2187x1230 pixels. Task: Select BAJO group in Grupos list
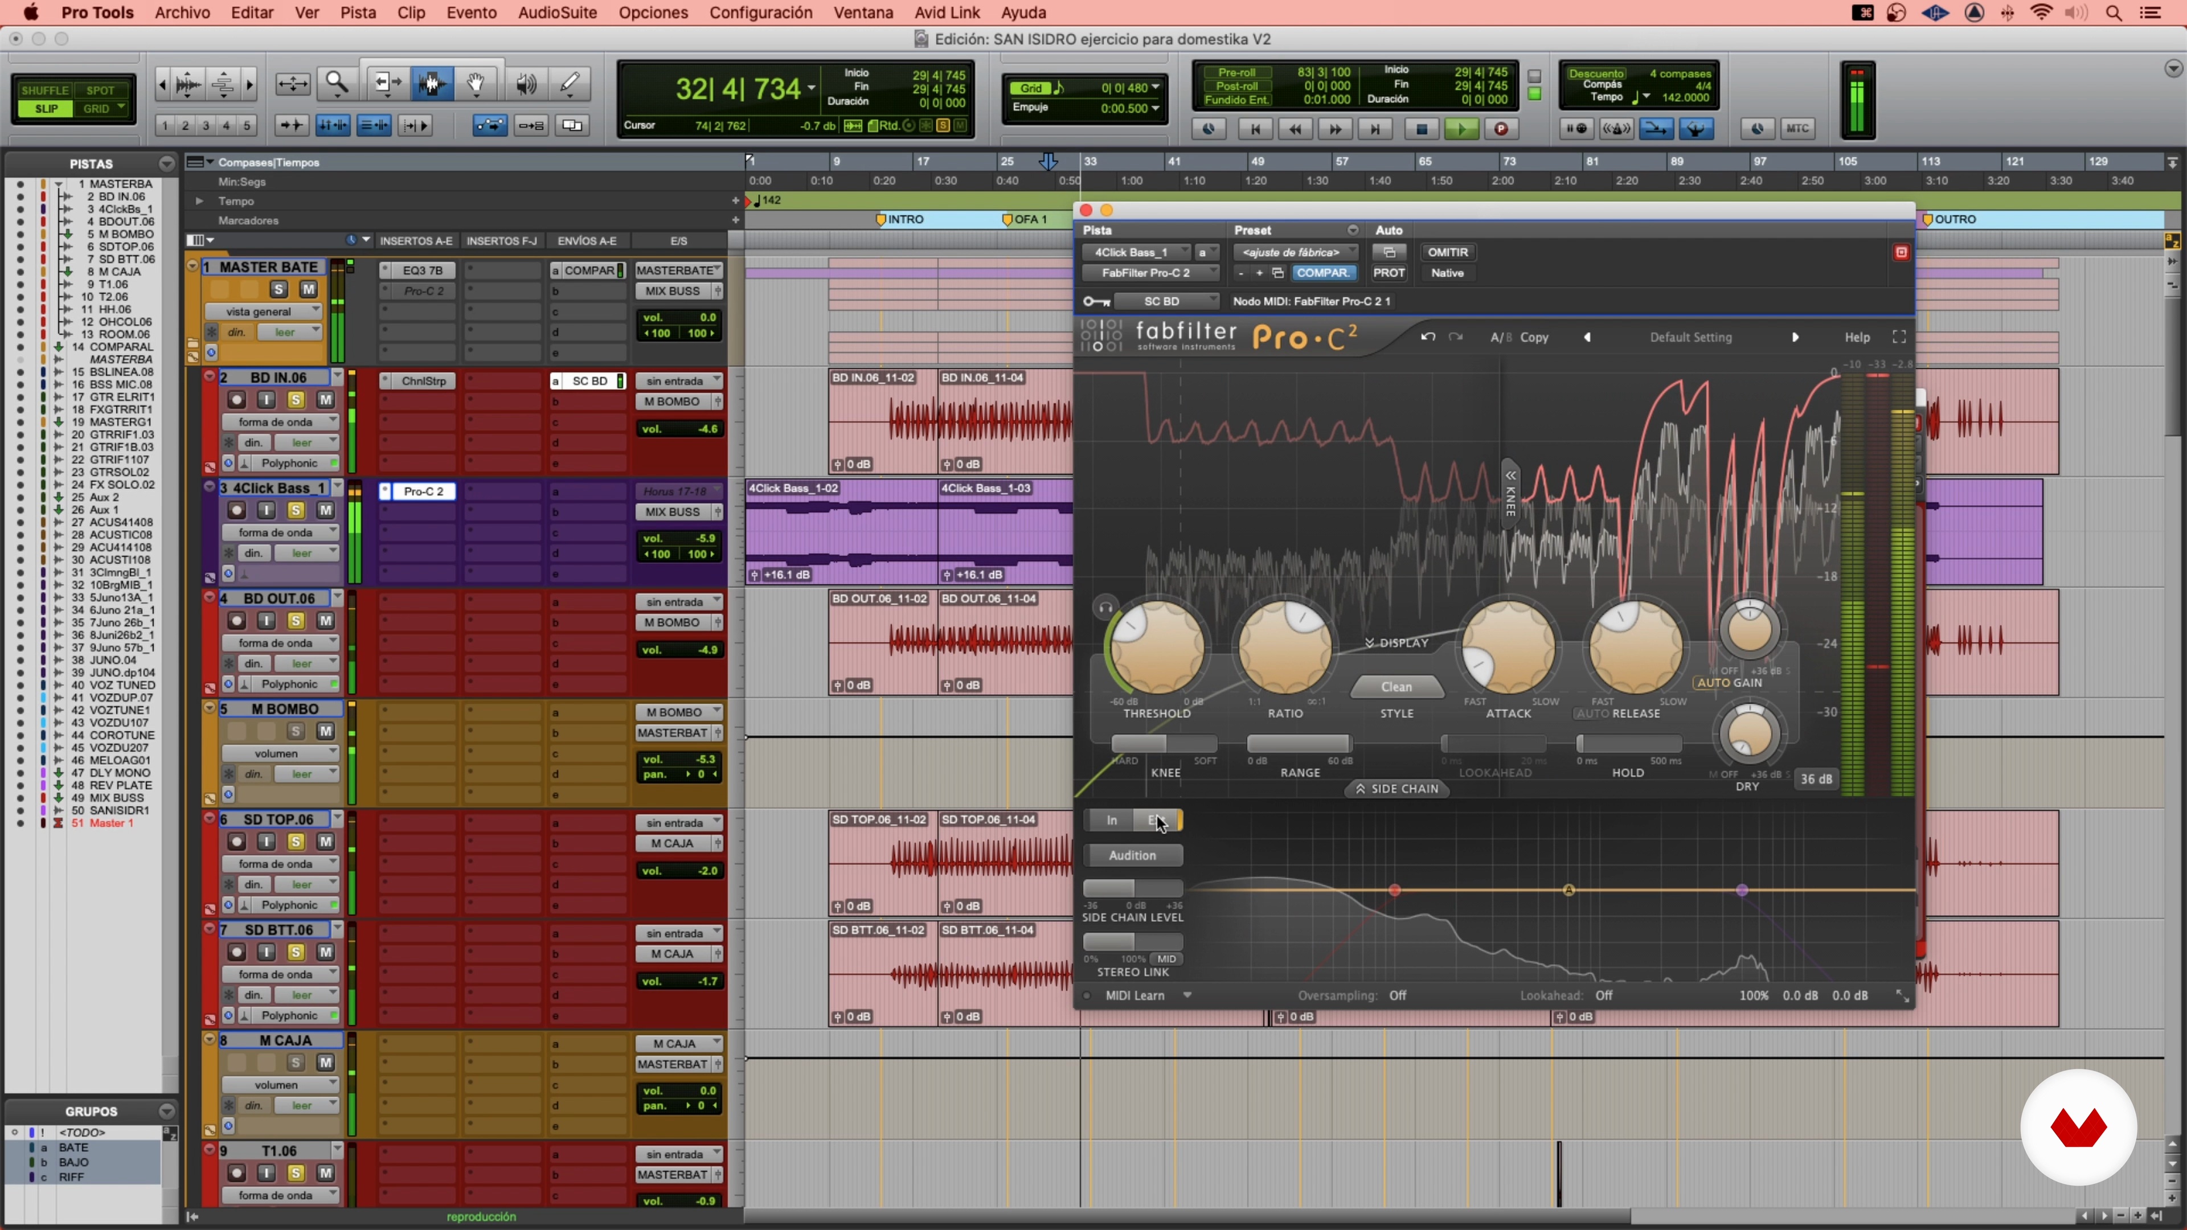[x=73, y=1162]
